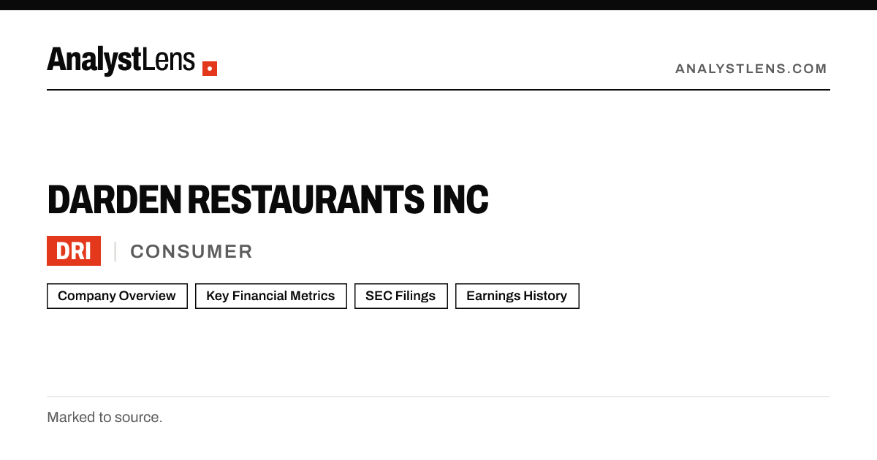Screen dimensions: 877x460
Task: Open the Company Overview section
Action: [117, 296]
